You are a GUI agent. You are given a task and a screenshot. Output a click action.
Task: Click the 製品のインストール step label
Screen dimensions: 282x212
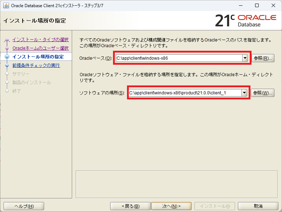click(x=32, y=83)
